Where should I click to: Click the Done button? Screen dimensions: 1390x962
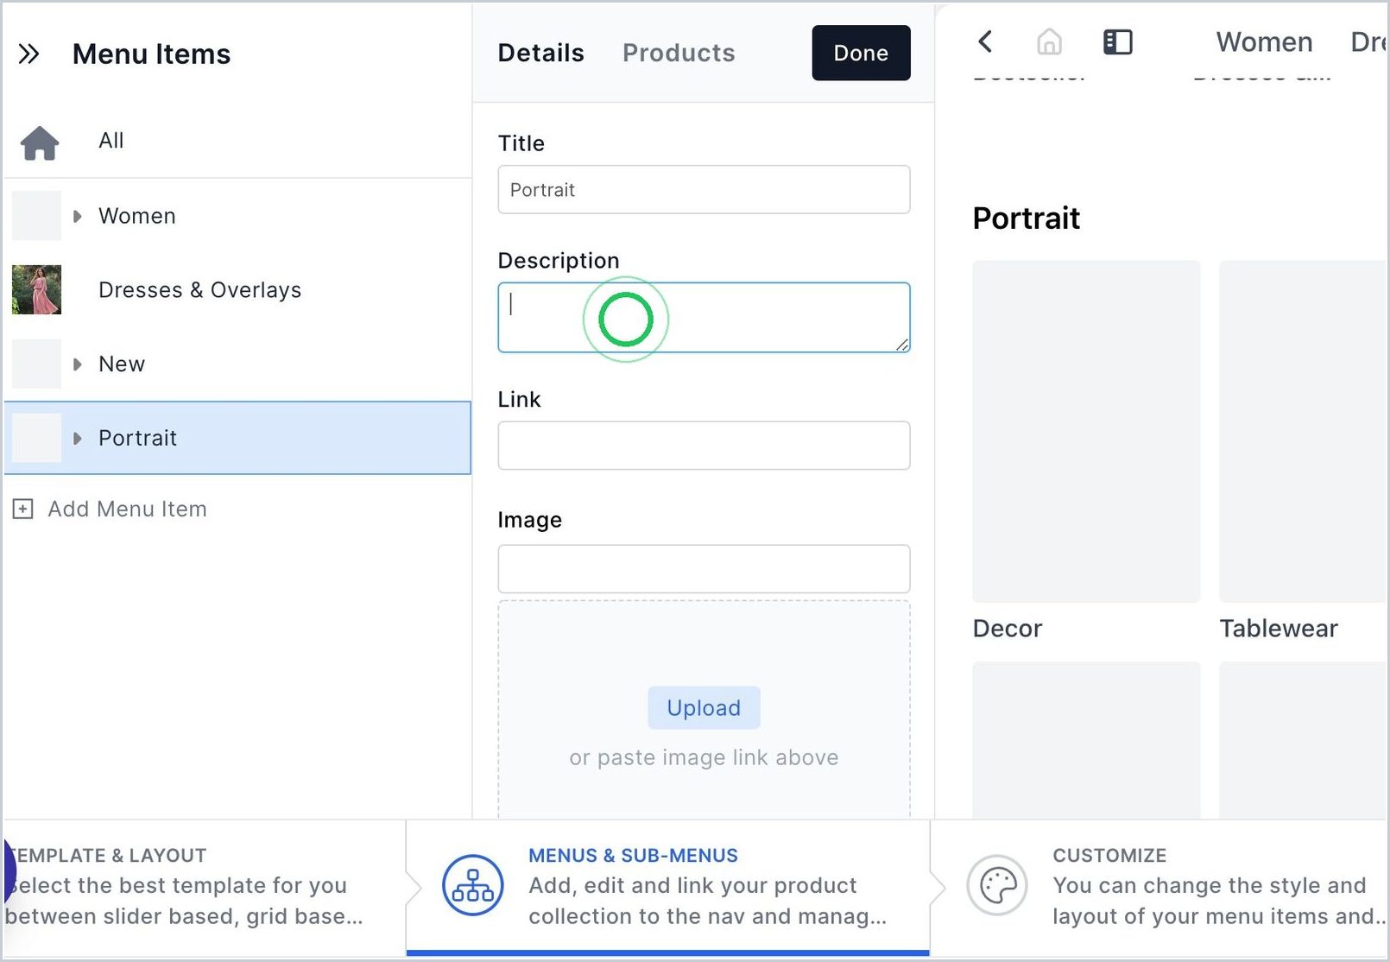pos(861,53)
